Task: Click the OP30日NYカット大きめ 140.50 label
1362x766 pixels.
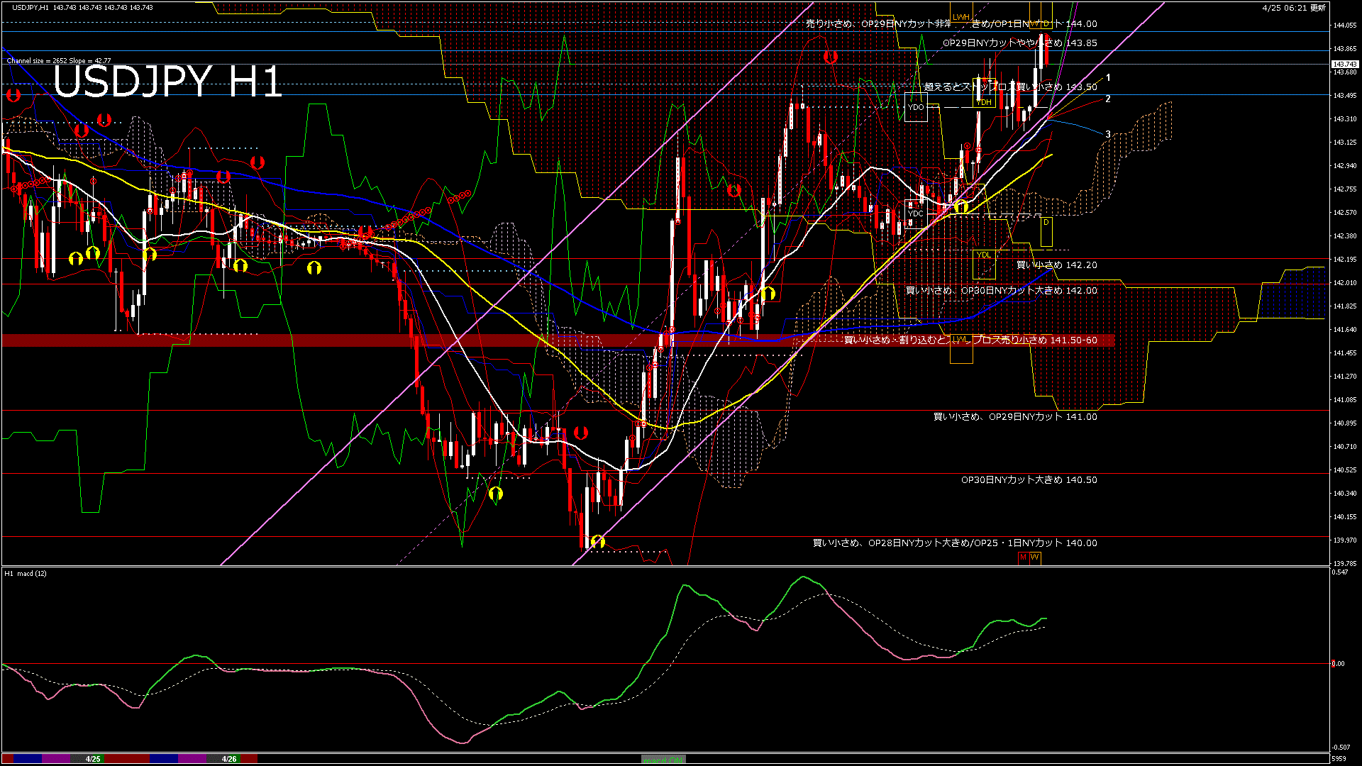Action: [1029, 480]
